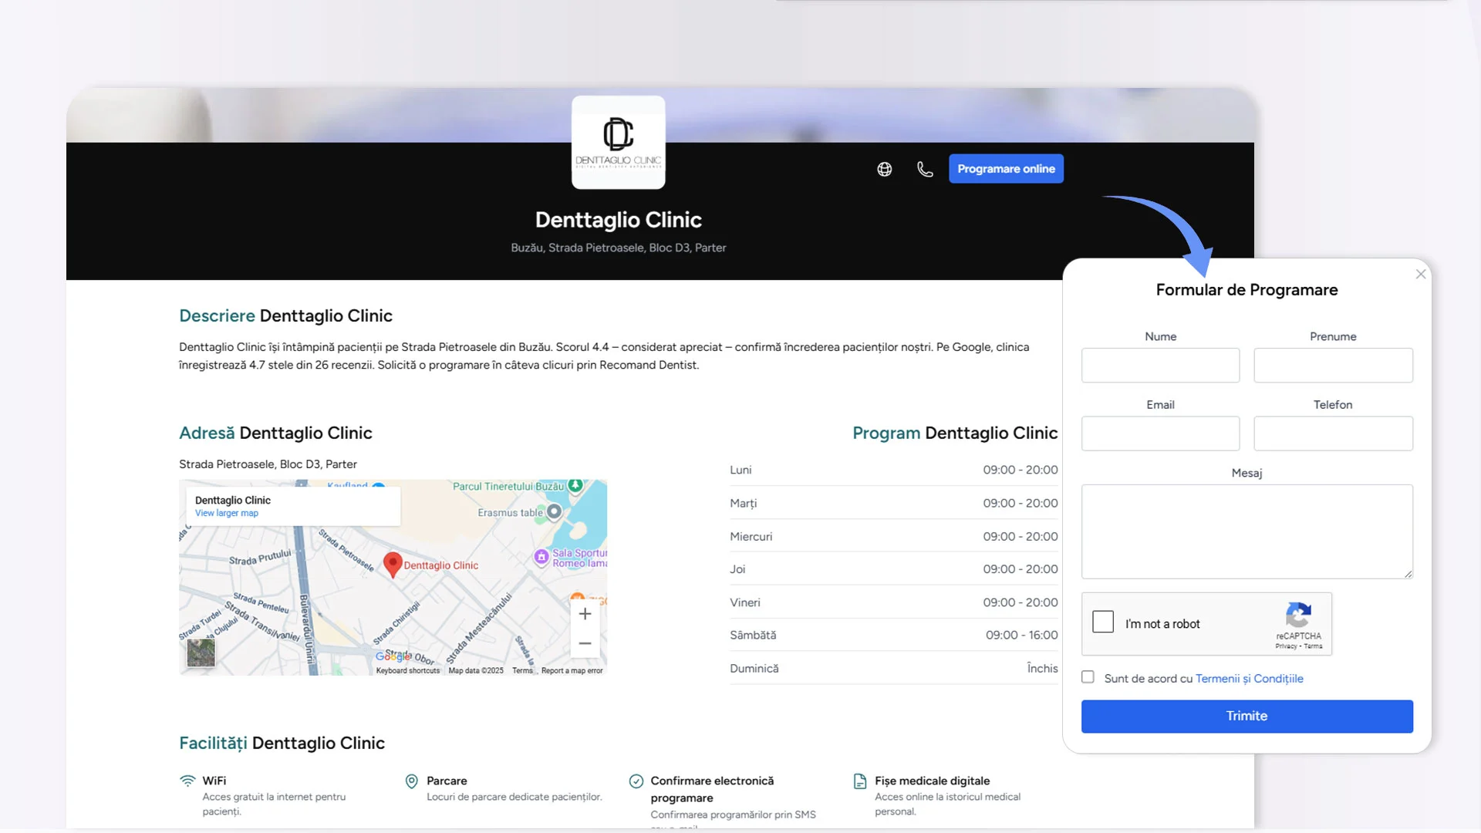The height and width of the screenshot is (833, 1481).
Task: Check the I'm not a robot box
Action: coord(1103,622)
